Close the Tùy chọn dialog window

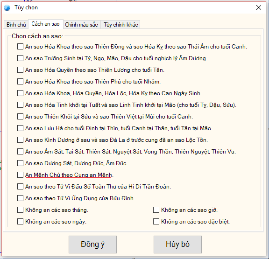(x=259, y=7)
